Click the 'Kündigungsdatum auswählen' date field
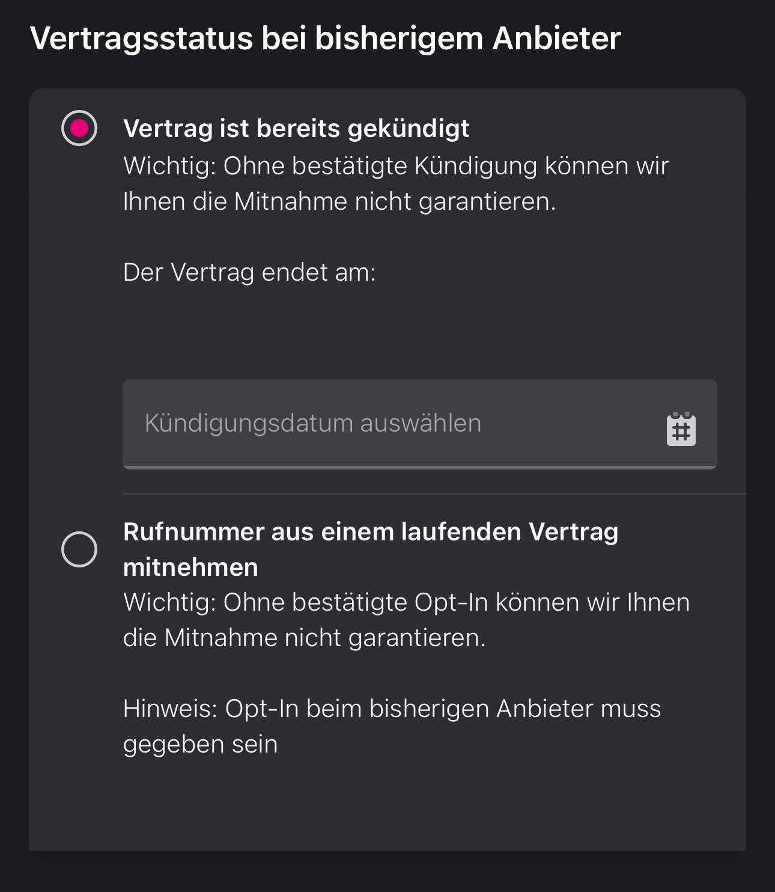 tap(384, 423)
